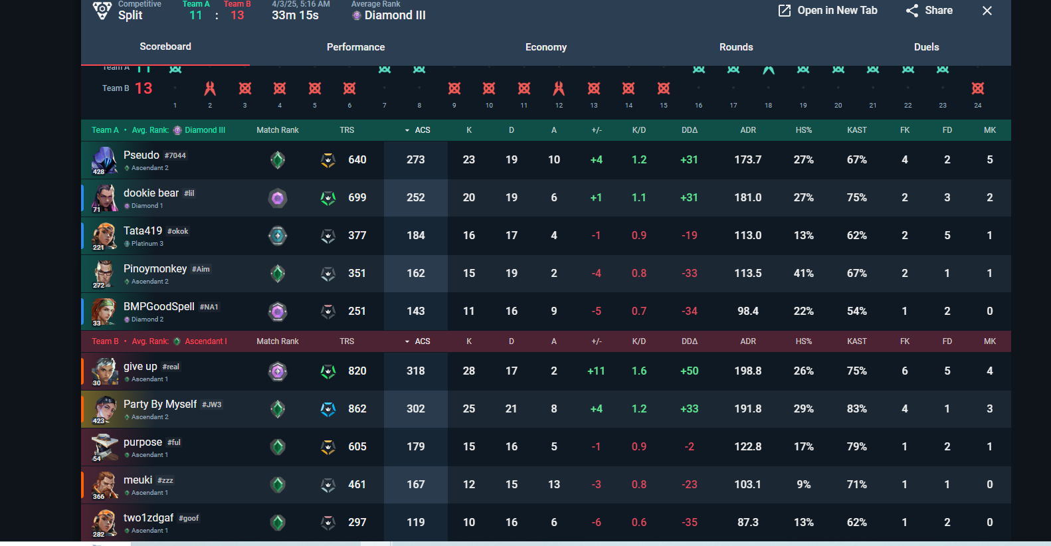Screen dimensions: 1051x546
Task: Open the Duels tab
Action: (926, 47)
